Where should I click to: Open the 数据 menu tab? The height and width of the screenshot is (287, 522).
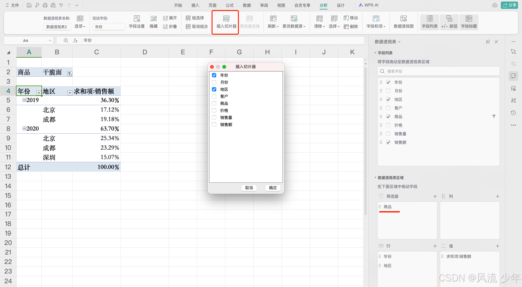click(247, 5)
